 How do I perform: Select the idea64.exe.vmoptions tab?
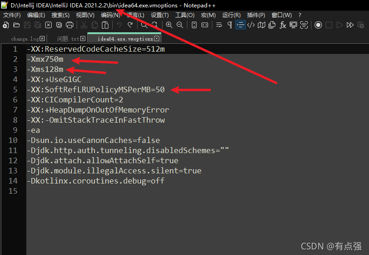point(125,39)
